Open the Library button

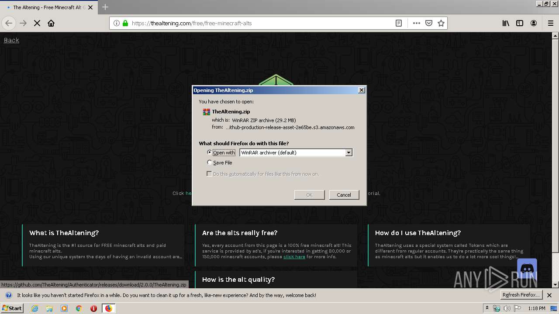click(506, 23)
